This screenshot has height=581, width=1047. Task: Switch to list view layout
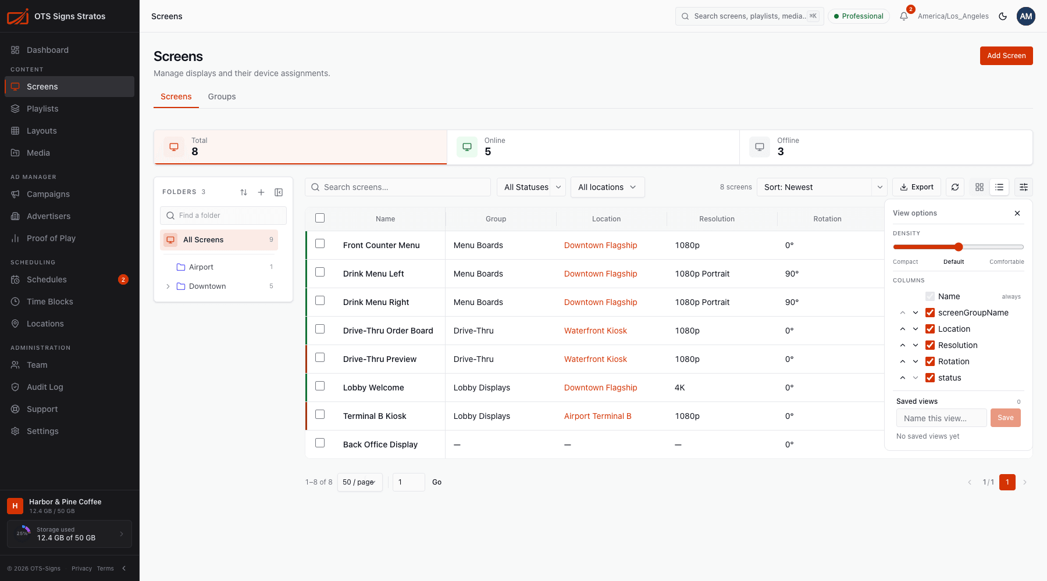999,187
